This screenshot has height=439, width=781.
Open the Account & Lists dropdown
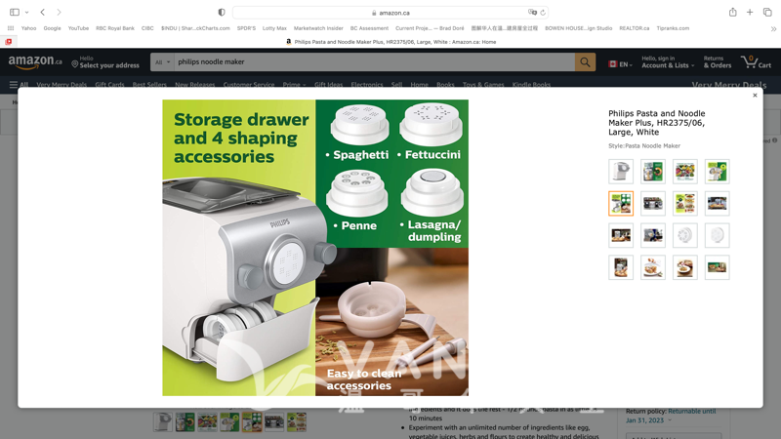click(x=668, y=62)
